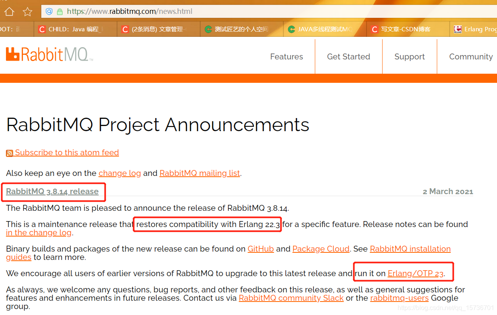This screenshot has width=497, height=315.
Task: Click the green padlock security icon
Action: coord(60,11)
